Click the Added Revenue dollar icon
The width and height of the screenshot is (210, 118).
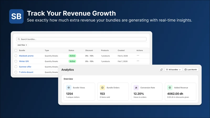pyautogui.click(x=170, y=88)
